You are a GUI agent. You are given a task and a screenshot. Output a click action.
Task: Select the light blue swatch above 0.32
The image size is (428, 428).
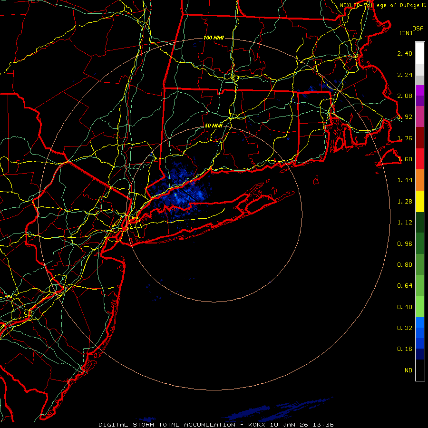click(x=420, y=322)
